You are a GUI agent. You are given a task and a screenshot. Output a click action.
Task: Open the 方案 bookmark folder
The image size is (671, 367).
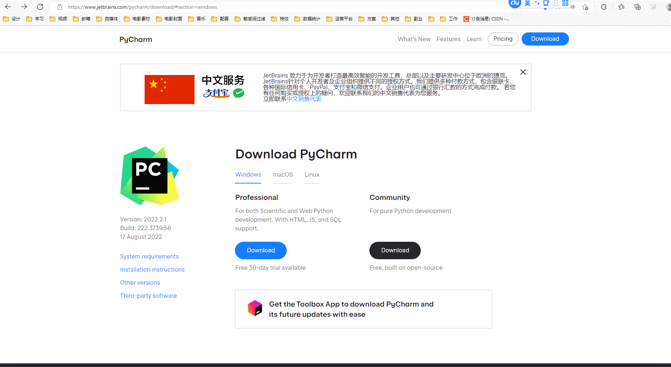point(367,19)
